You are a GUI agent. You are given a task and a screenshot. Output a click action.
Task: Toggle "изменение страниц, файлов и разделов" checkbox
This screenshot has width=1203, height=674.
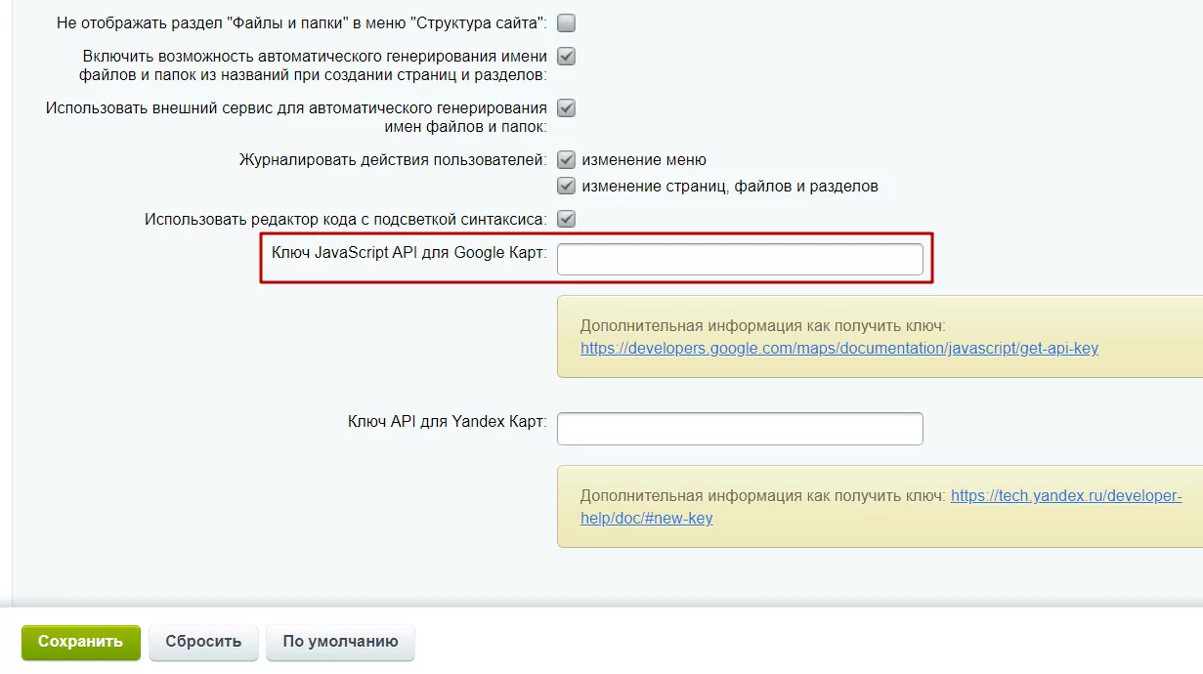point(566,186)
